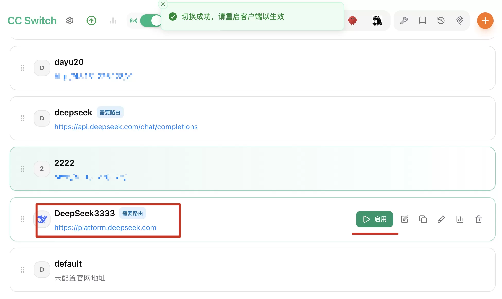Grab drag handle of deepseek row
502x299 pixels.
point(22,118)
